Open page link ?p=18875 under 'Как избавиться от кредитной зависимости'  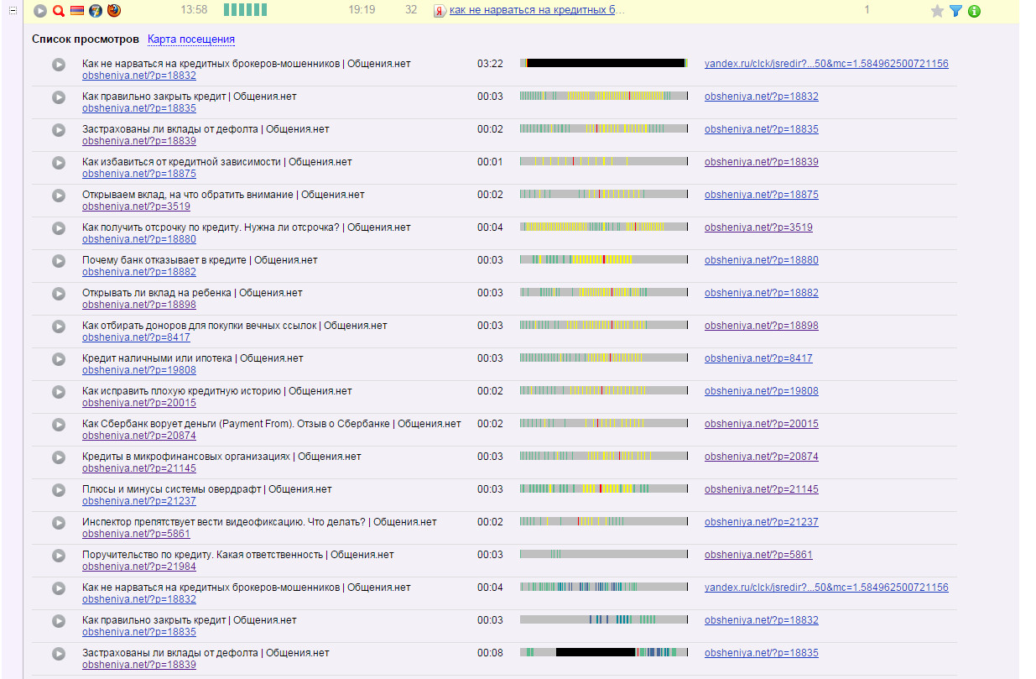[139, 174]
